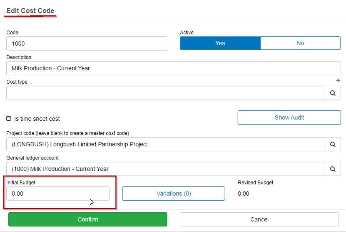
Task: Set the Active toggle to No
Action: pyautogui.click(x=300, y=43)
